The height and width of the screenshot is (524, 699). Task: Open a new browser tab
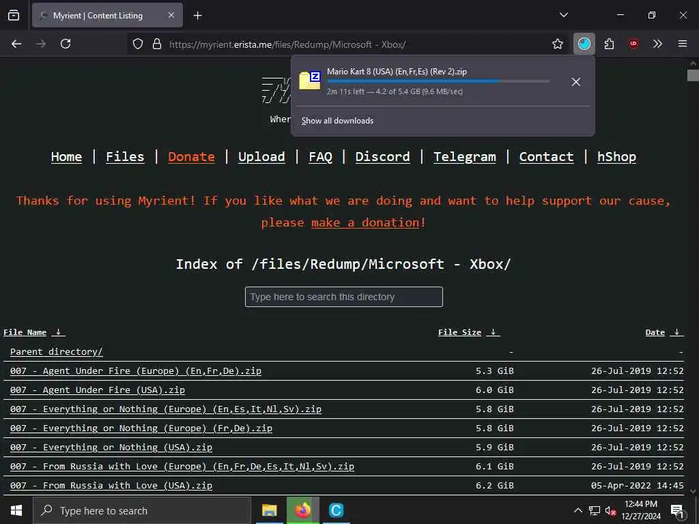tap(197, 16)
